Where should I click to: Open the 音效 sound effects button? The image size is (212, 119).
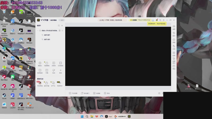click(107, 93)
